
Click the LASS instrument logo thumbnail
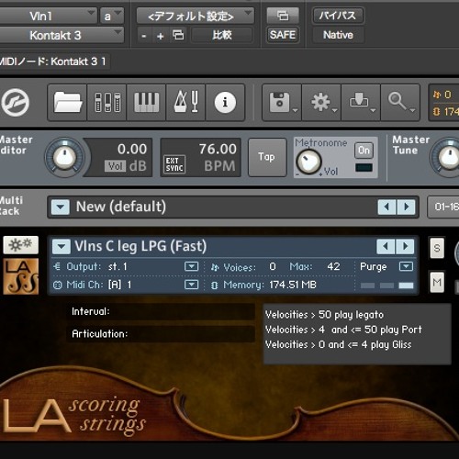(21, 276)
